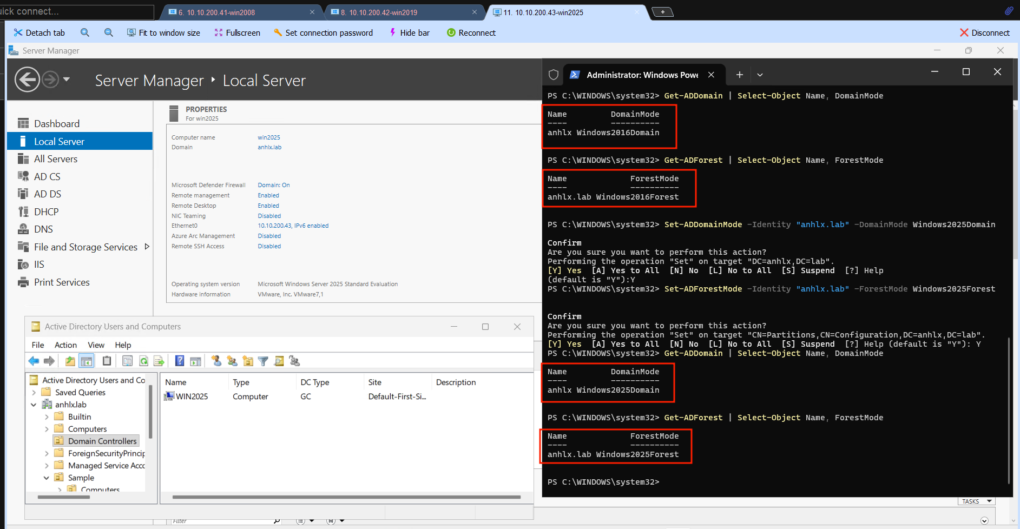1020x529 pixels.
Task: Close the Administrator PowerShell tab
Action: coord(711,75)
